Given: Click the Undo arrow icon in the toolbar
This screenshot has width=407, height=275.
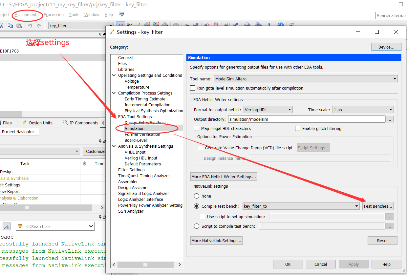Looking at the screenshot, I should [x=30, y=26].
